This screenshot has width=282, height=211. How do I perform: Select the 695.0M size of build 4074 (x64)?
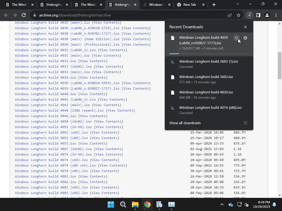[239, 160]
